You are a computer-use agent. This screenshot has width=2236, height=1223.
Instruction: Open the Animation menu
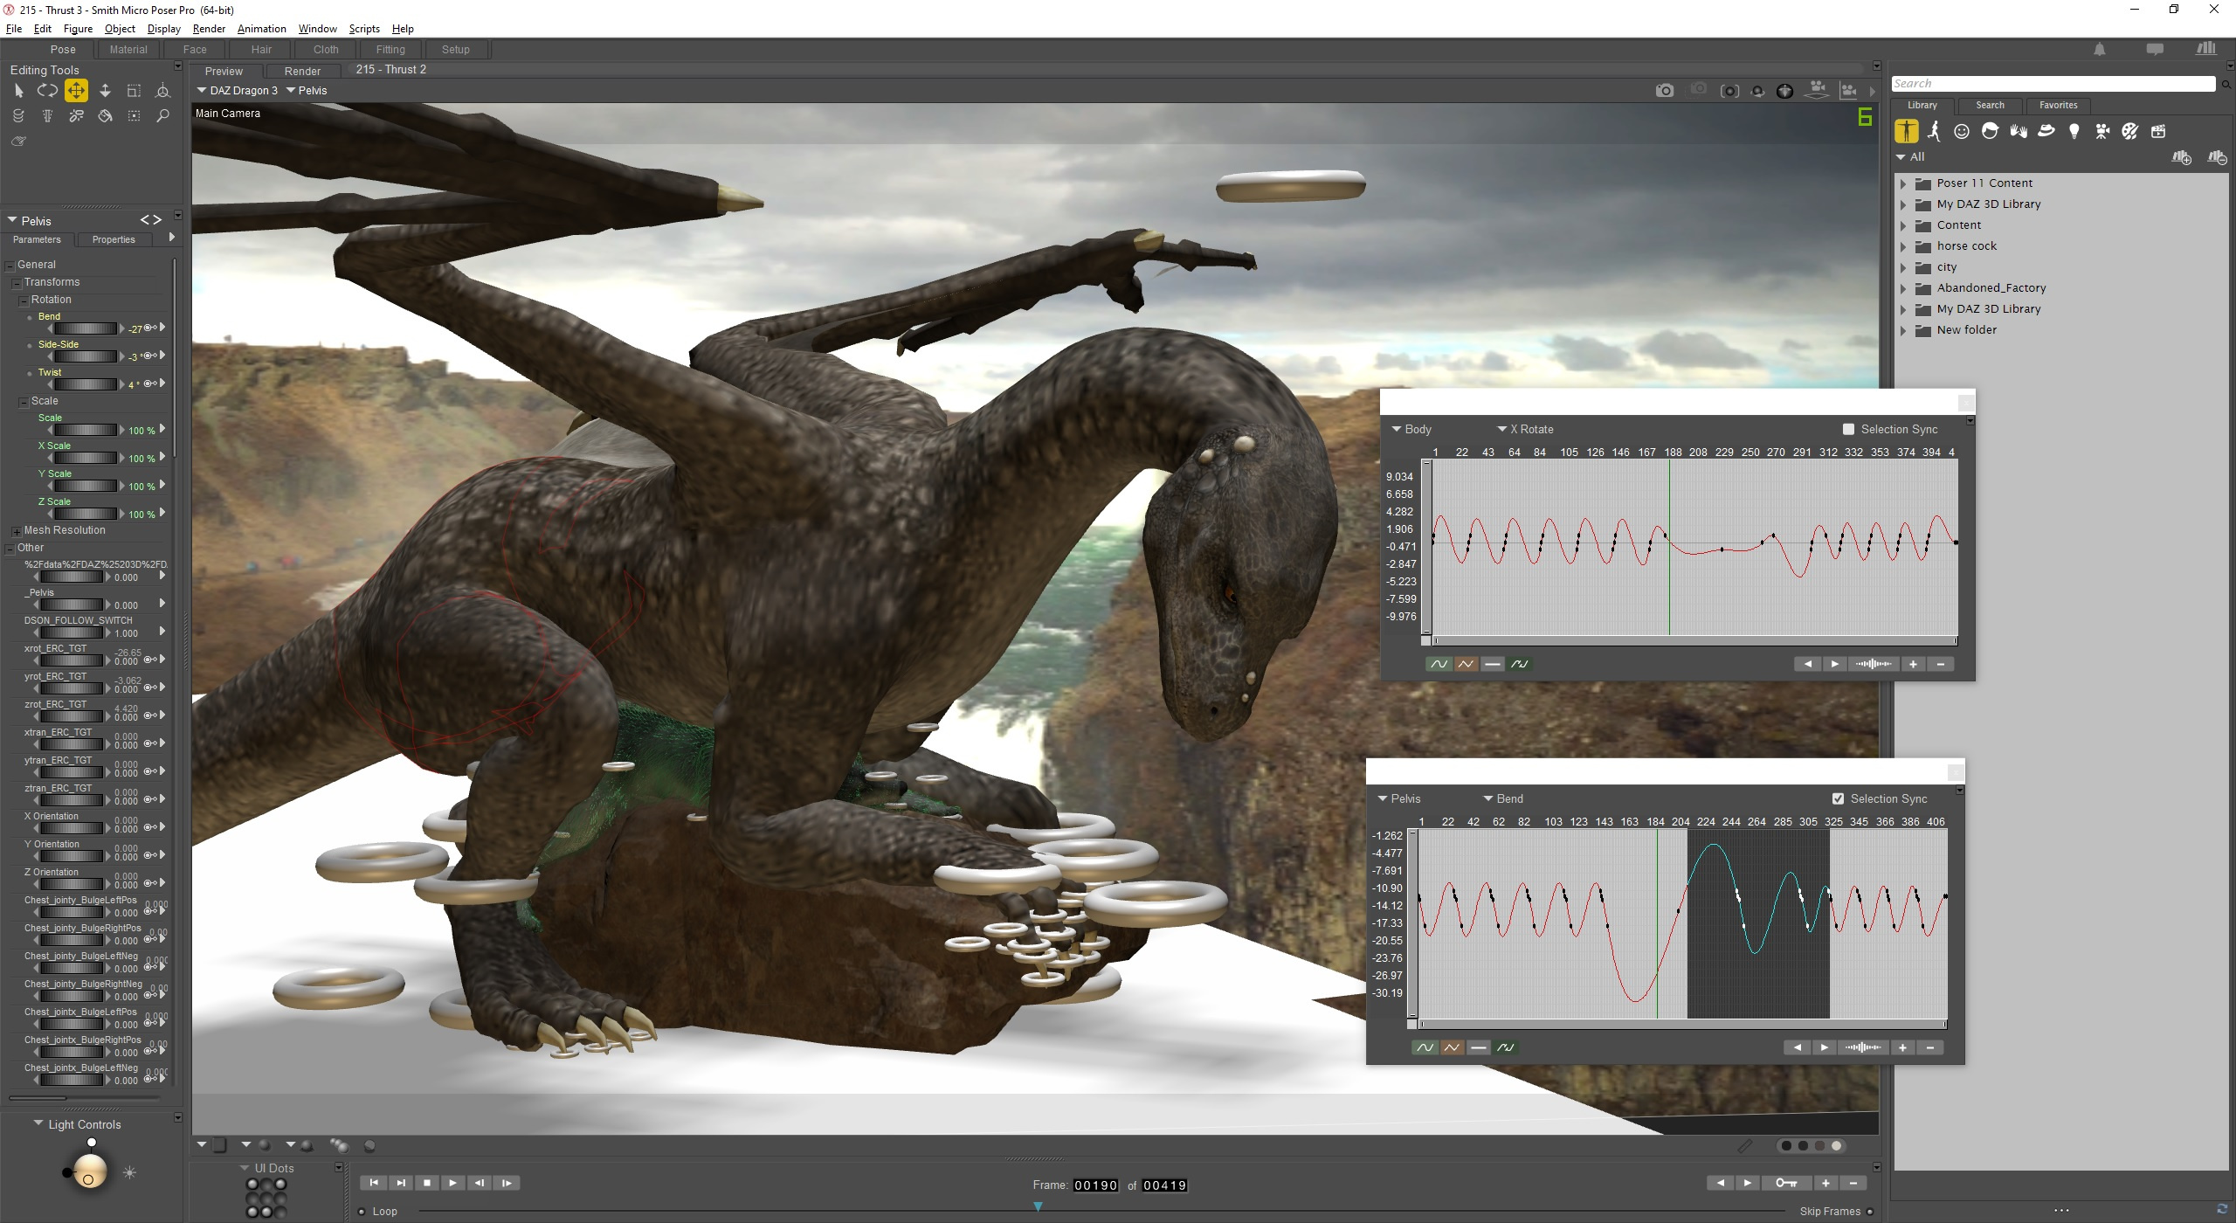coord(261,29)
